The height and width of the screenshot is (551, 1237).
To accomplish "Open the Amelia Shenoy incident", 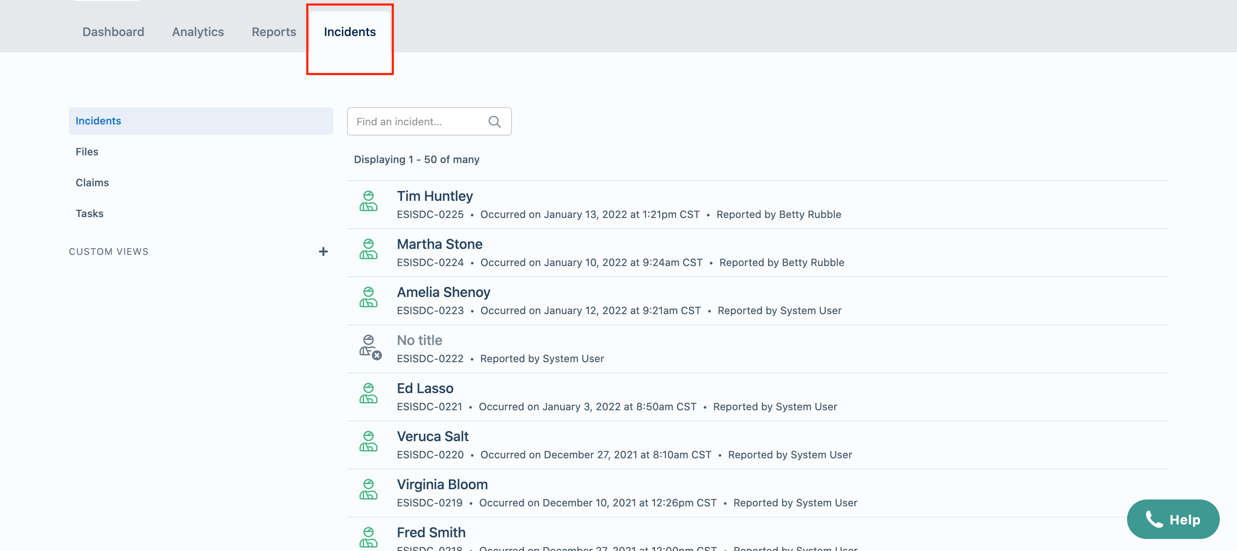I will (443, 292).
